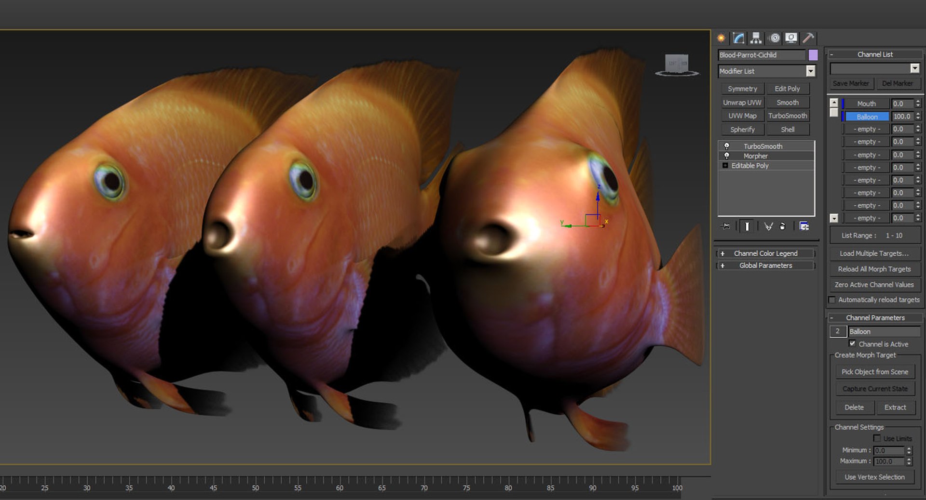Click the Balloon channel value spinner
Image resolution: width=926 pixels, height=500 pixels.
[x=918, y=116]
